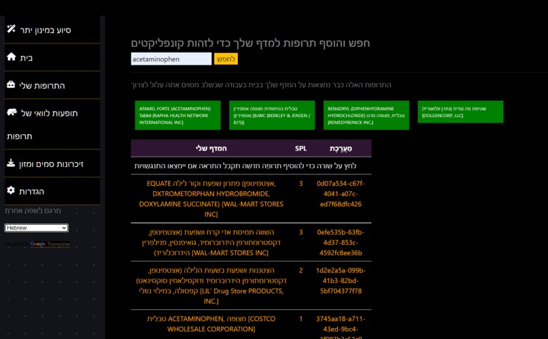Click the yellow לחפש search button
This screenshot has height=339, width=548.
tap(226, 59)
